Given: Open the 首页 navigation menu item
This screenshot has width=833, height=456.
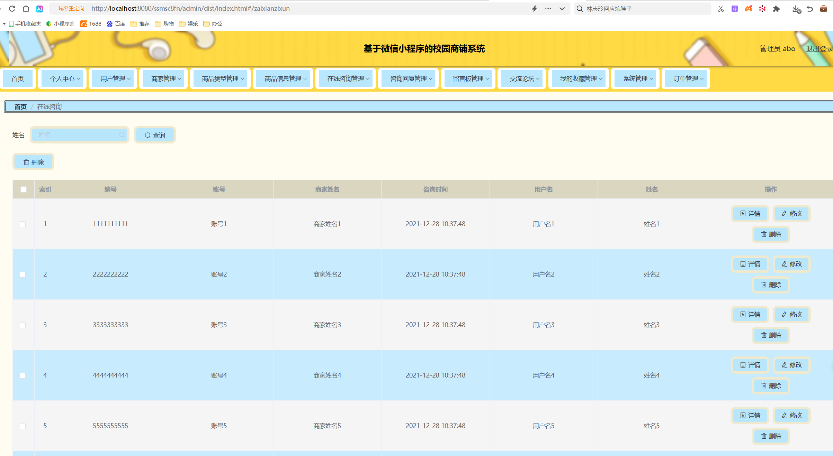Looking at the screenshot, I should pyautogui.click(x=18, y=79).
